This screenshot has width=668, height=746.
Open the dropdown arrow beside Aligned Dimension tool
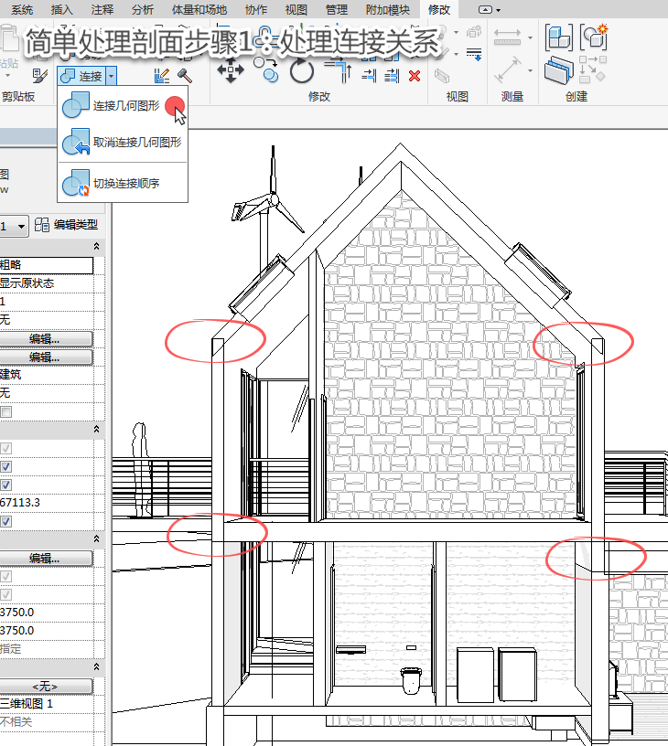pyautogui.click(x=530, y=70)
